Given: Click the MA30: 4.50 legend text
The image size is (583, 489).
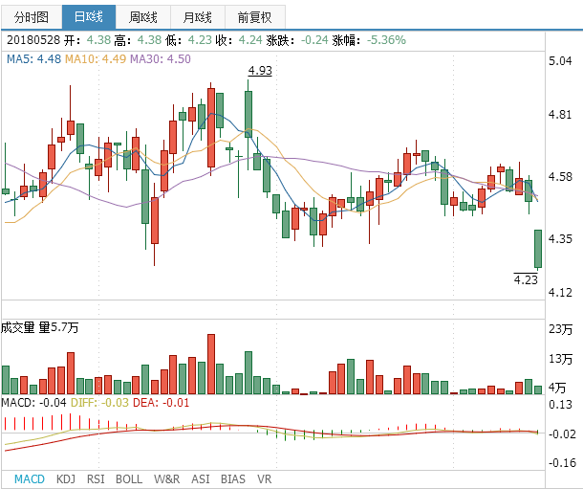Looking at the screenshot, I should (161, 58).
